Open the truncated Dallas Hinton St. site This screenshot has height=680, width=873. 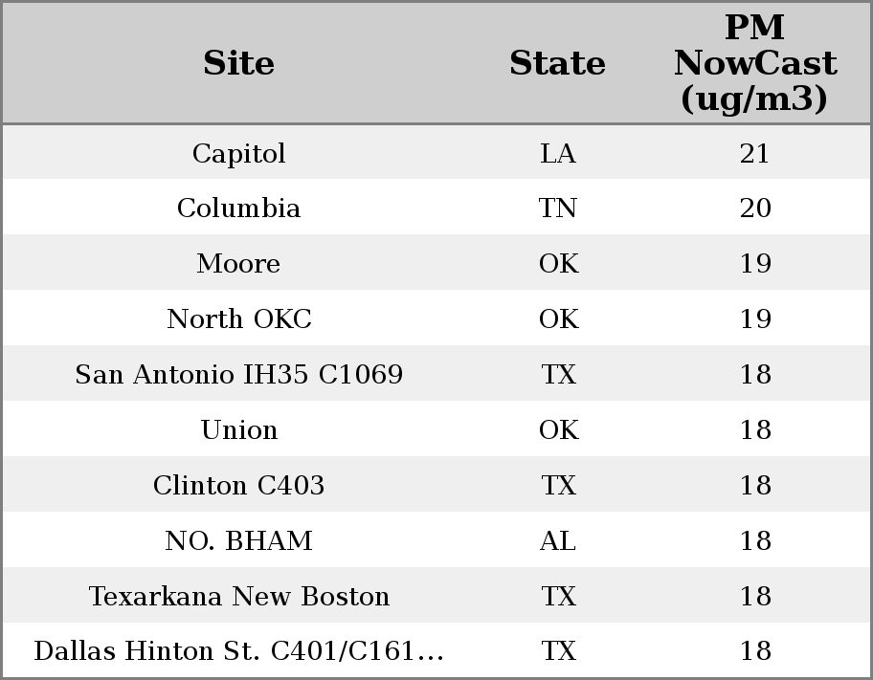point(238,651)
